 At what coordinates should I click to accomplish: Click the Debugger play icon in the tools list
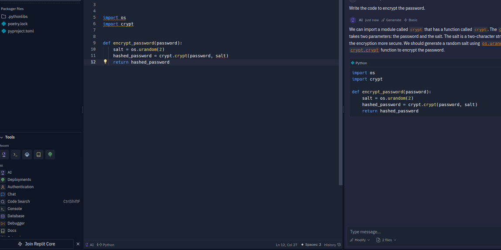pyautogui.click(x=3, y=223)
